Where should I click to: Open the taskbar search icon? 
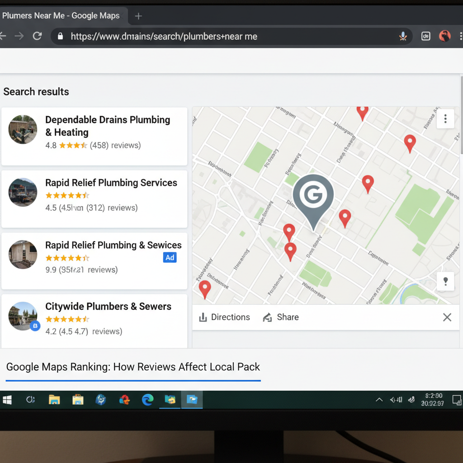point(30,400)
